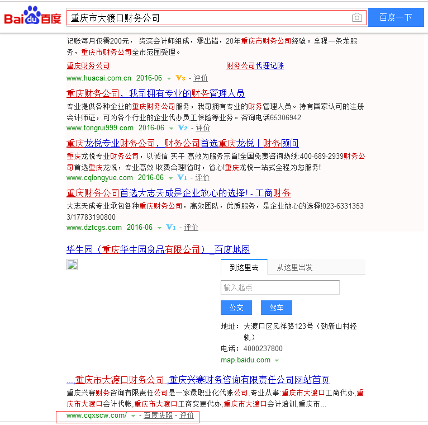
Task: Expand the dropdown arrow beside www.tongrui999.com
Action: tap(171, 129)
